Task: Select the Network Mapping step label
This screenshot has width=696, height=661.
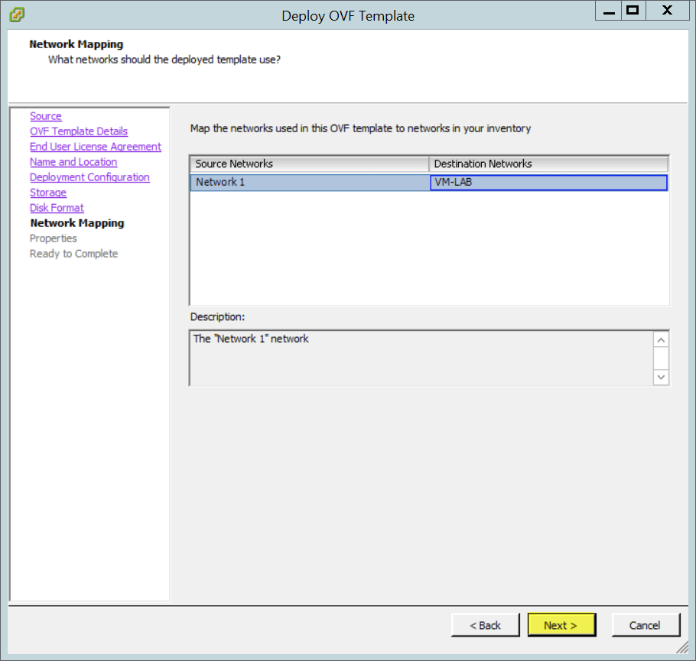Action: [76, 223]
